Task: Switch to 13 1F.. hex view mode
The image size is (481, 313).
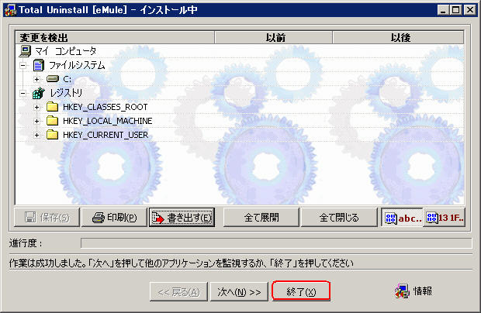Action: point(445,218)
